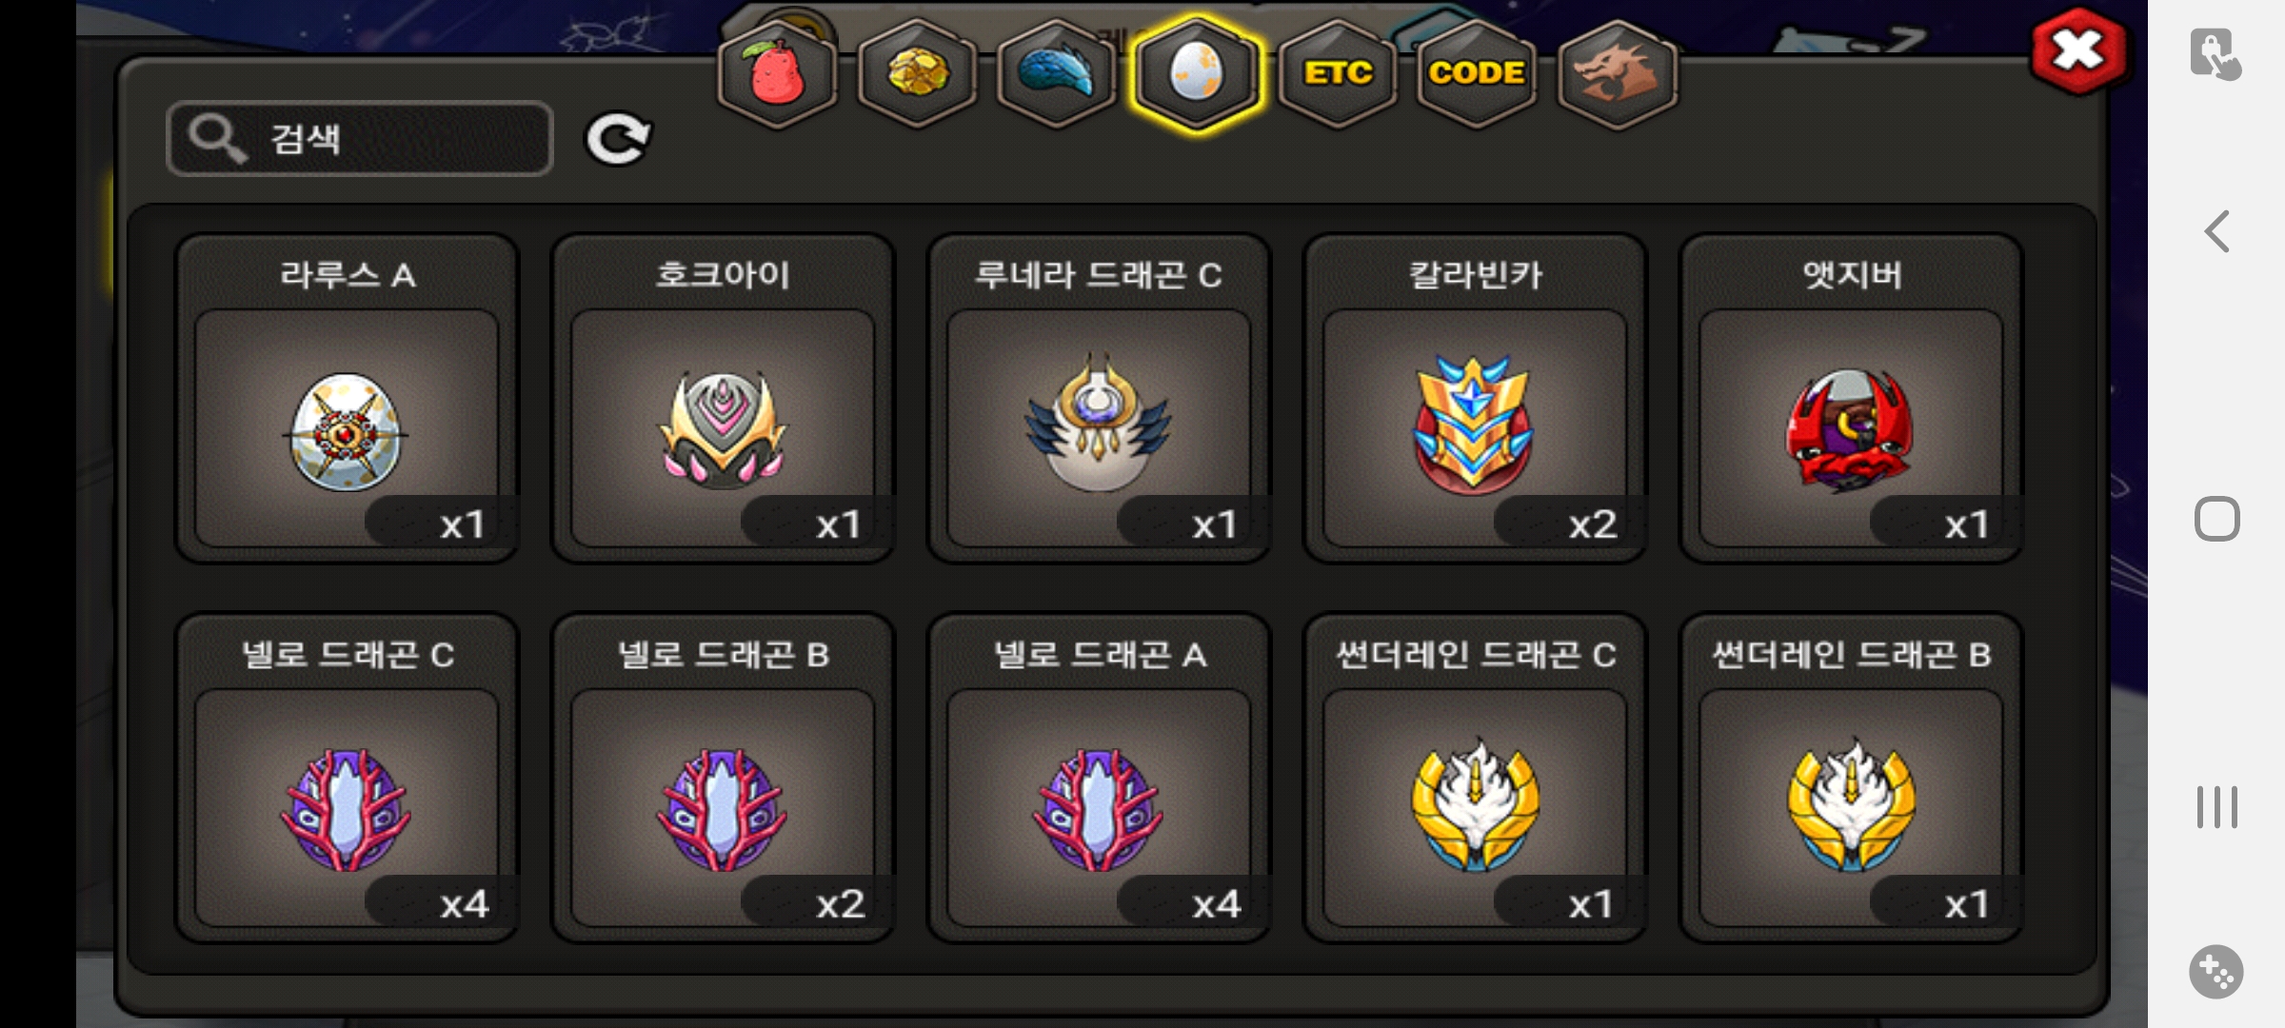This screenshot has width=2285, height=1028.
Task: Open the red fruit food tab
Action: [x=778, y=74]
